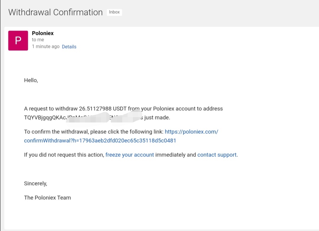Screen dimensions: 319x231
Task: Open the freeze your account link
Action: [129, 155]
